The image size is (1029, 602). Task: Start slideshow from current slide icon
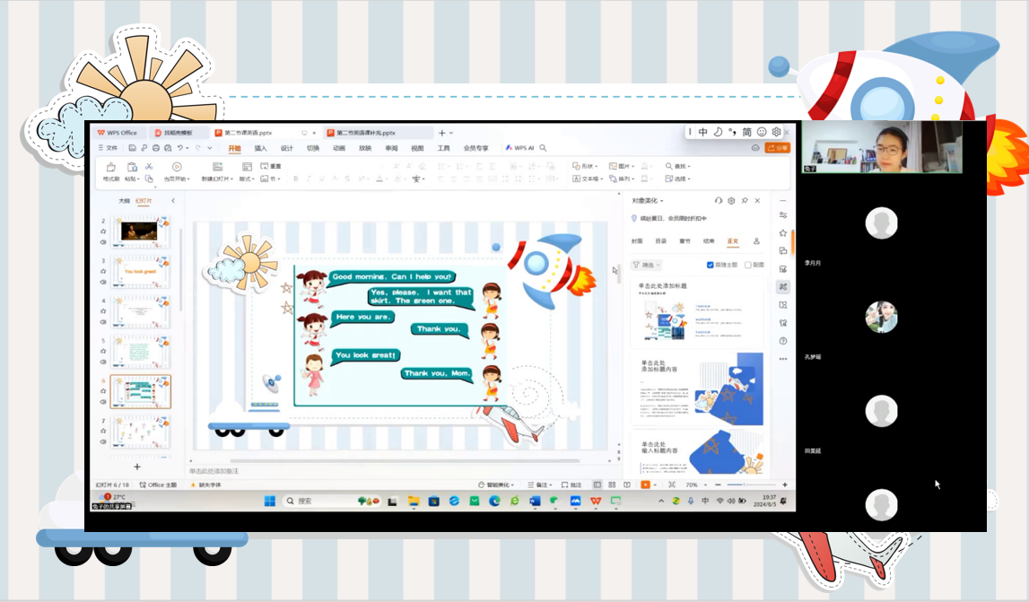coord(177,167)
